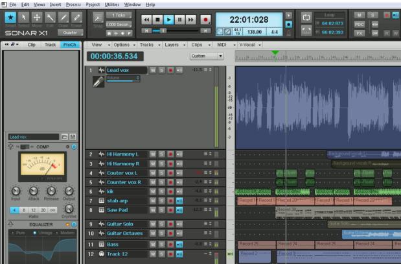
Task: Solo the Bass track
Action: click(x=161, y=244)
